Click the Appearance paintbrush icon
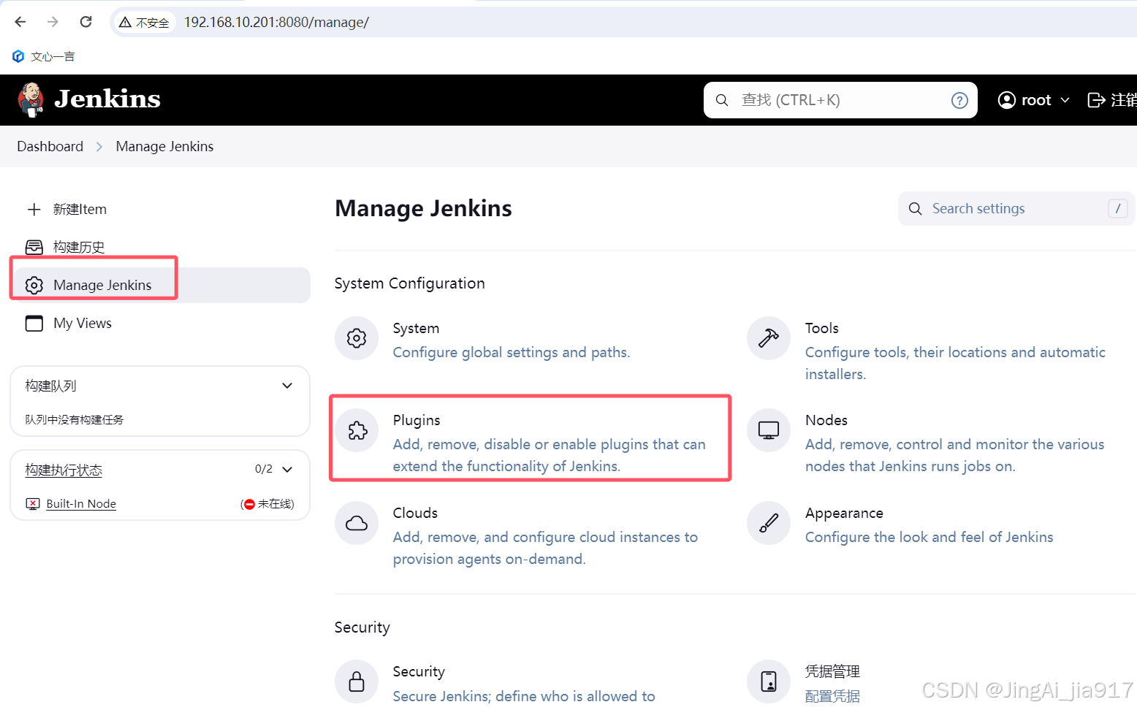The width and height of the screenshot is (1137, 710). tap(769, 523)
